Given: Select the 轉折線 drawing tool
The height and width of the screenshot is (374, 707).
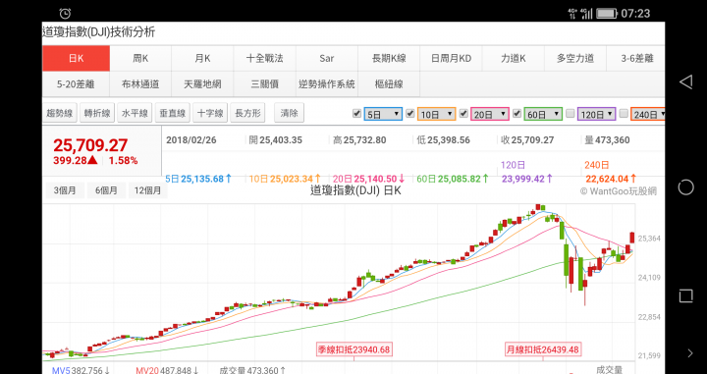Looking at the screenshot, I should coord(97,113).
